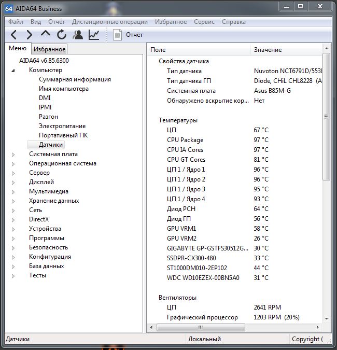Open the Файл menu
The height and width of the screenshot is (350, 337).
point(16,22)
